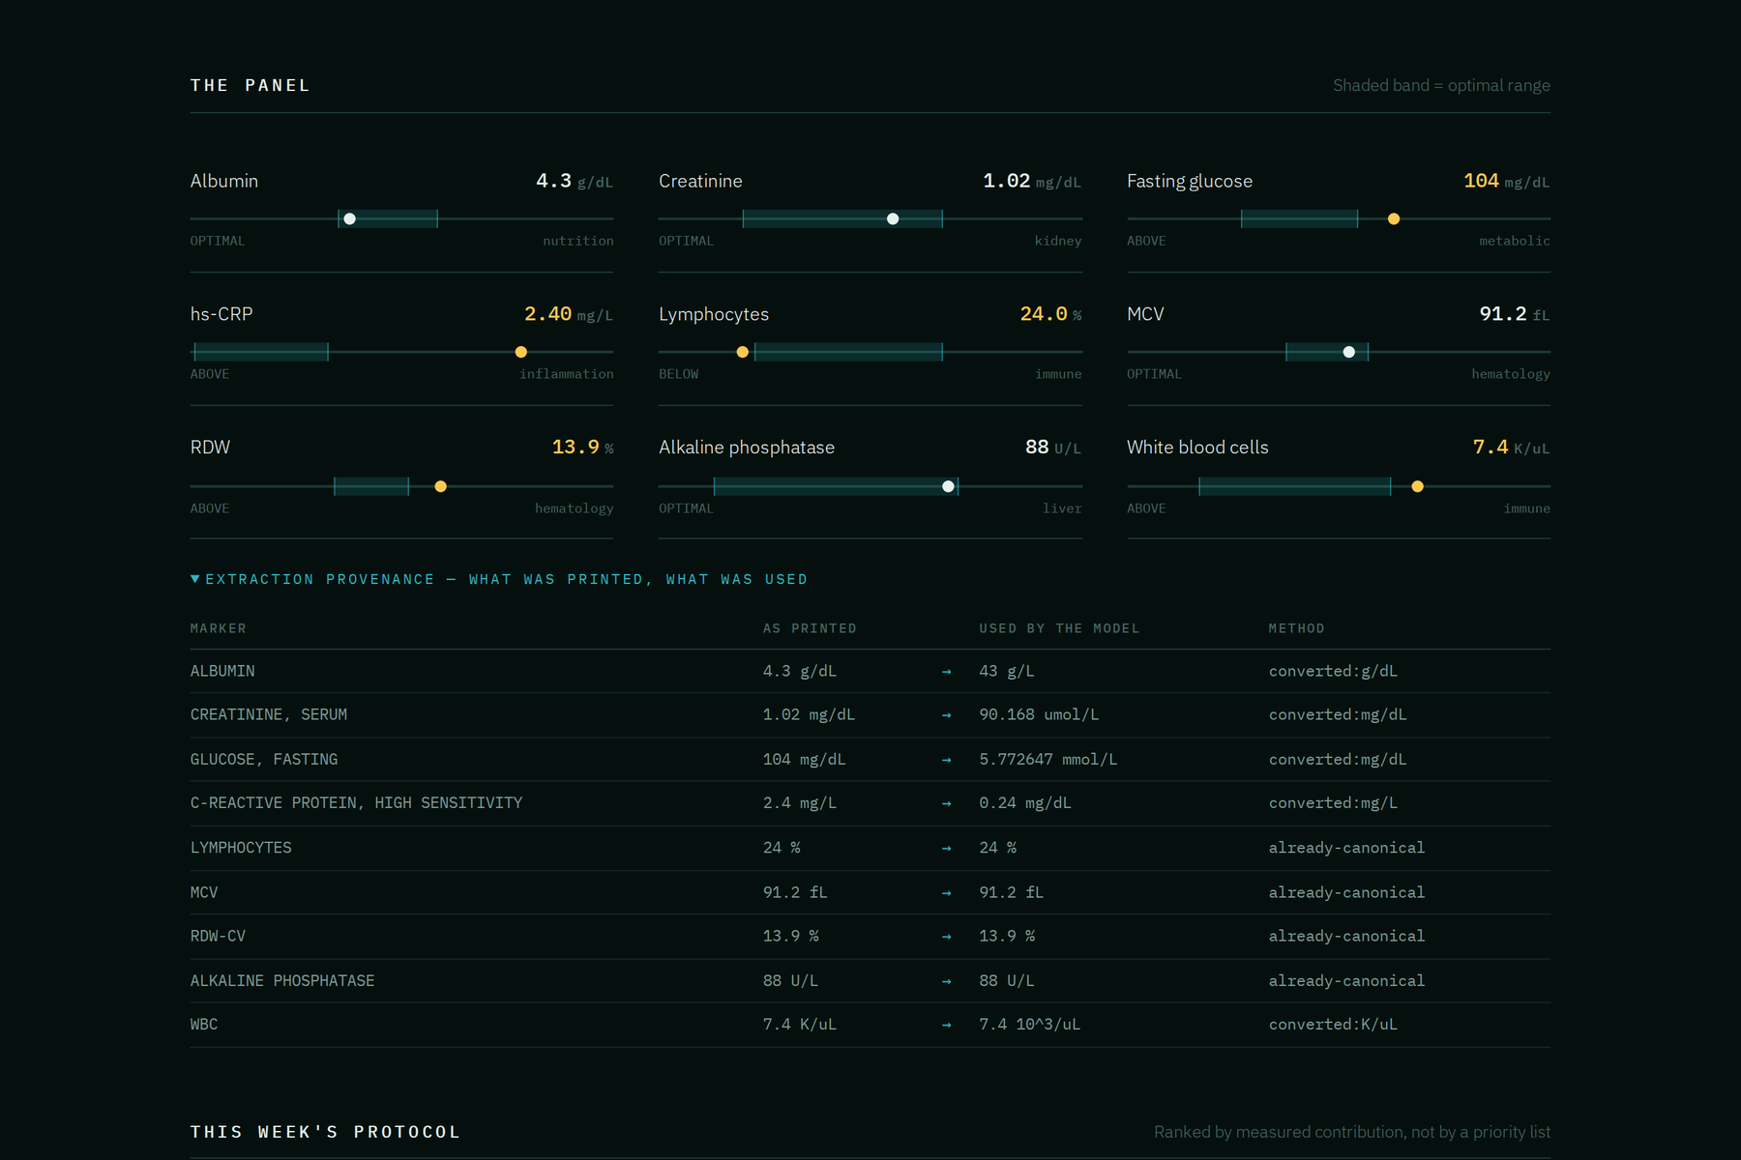Click the 7.4 K/uL card value
The height and width of the screenshot is (1160, 1741).
click(x=1512, y=448)
